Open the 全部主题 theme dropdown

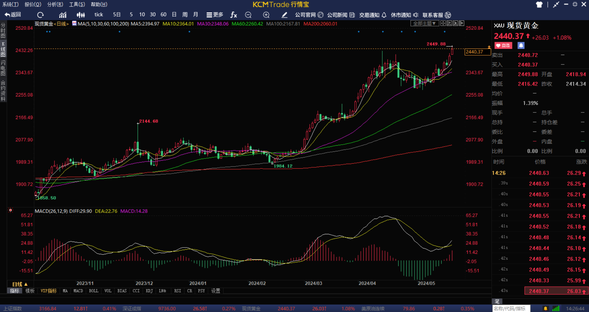(424, 23)
